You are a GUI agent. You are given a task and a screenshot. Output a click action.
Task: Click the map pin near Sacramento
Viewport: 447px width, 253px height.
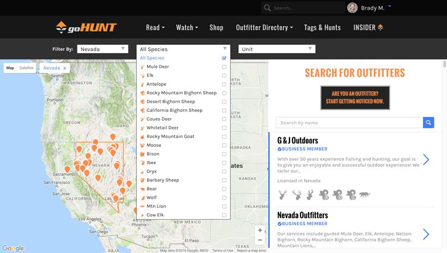67,169
